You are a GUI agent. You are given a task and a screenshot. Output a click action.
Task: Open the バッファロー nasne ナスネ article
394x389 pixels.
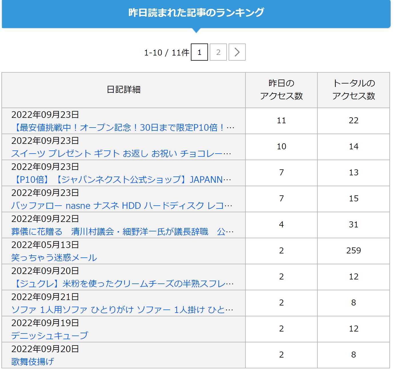122,206
